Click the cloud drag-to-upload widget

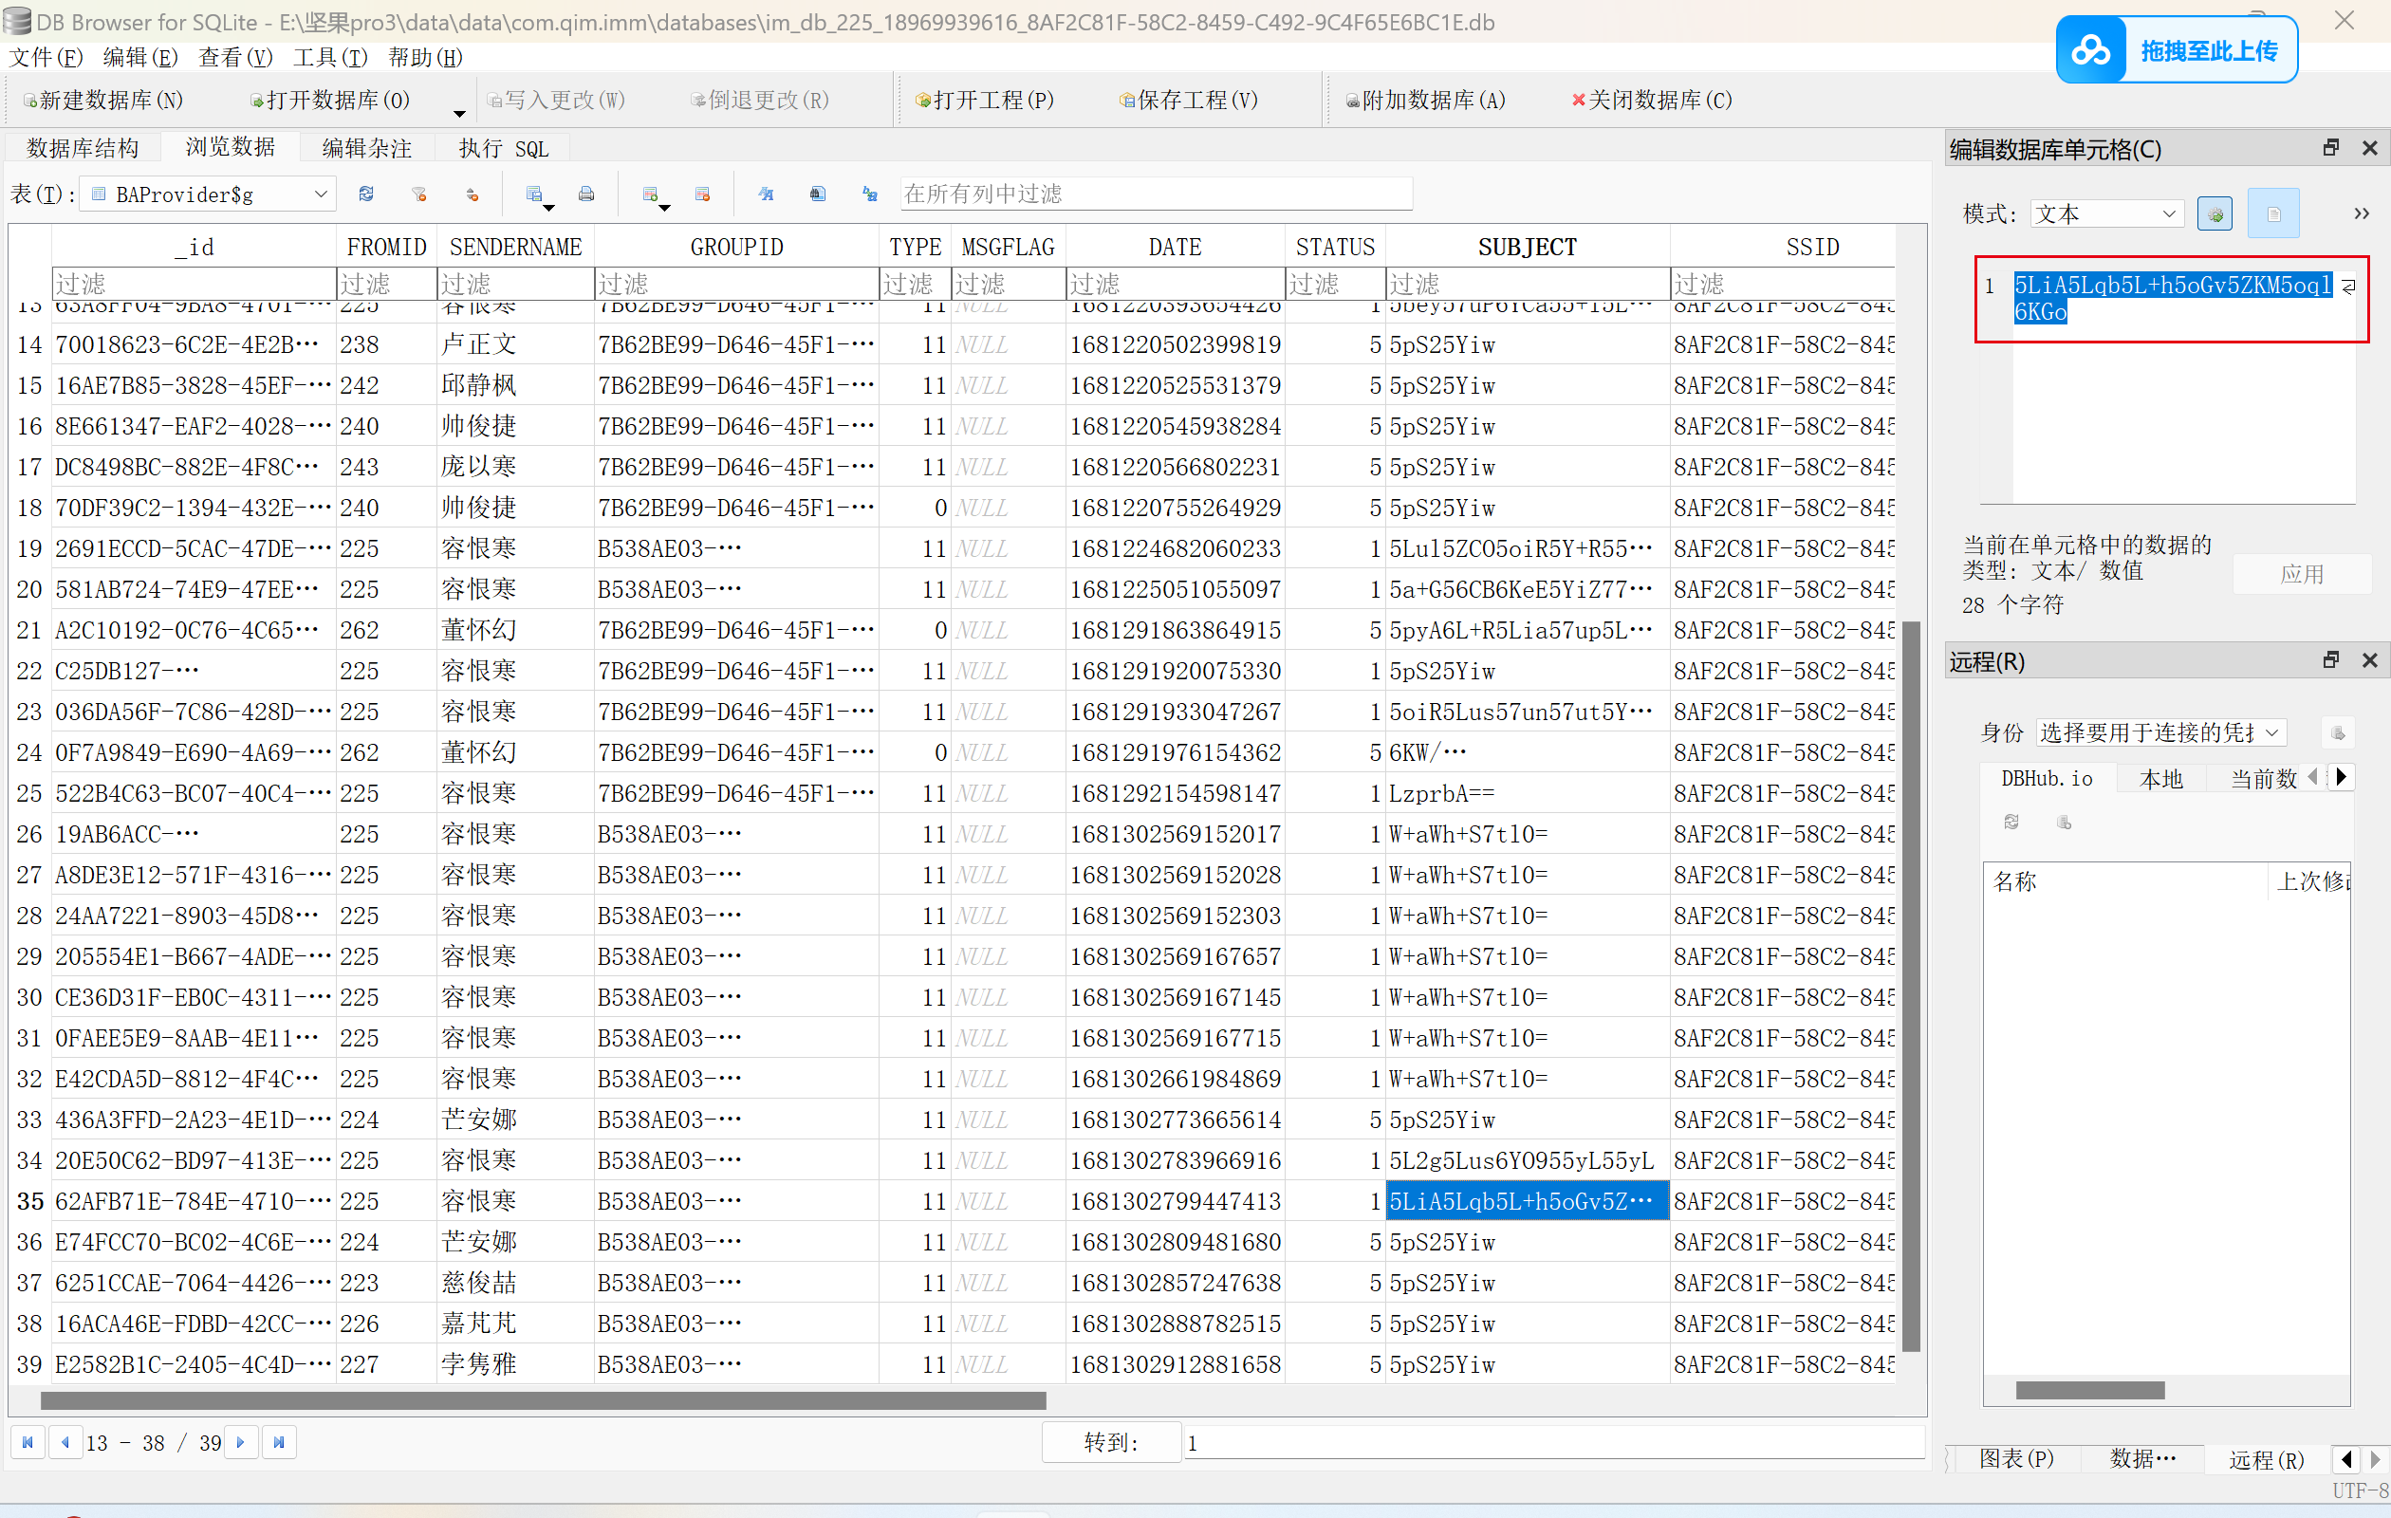[2177, 49]
